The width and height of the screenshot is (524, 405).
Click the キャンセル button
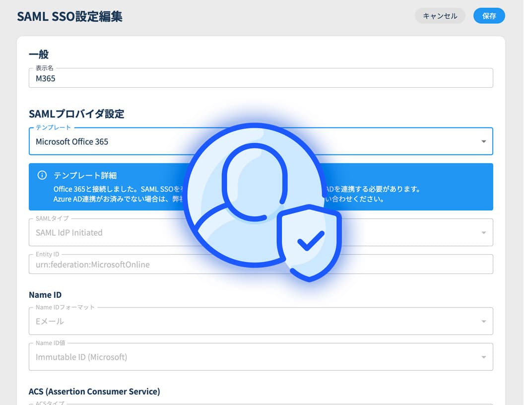(440, 16)
